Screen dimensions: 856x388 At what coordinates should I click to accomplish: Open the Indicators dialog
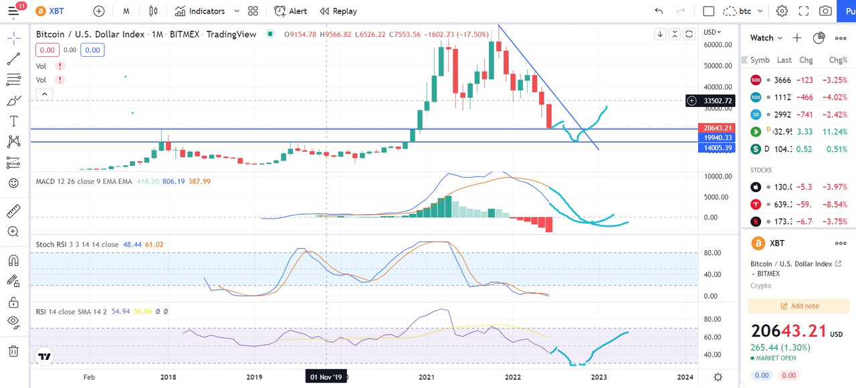tap(200, 11)
